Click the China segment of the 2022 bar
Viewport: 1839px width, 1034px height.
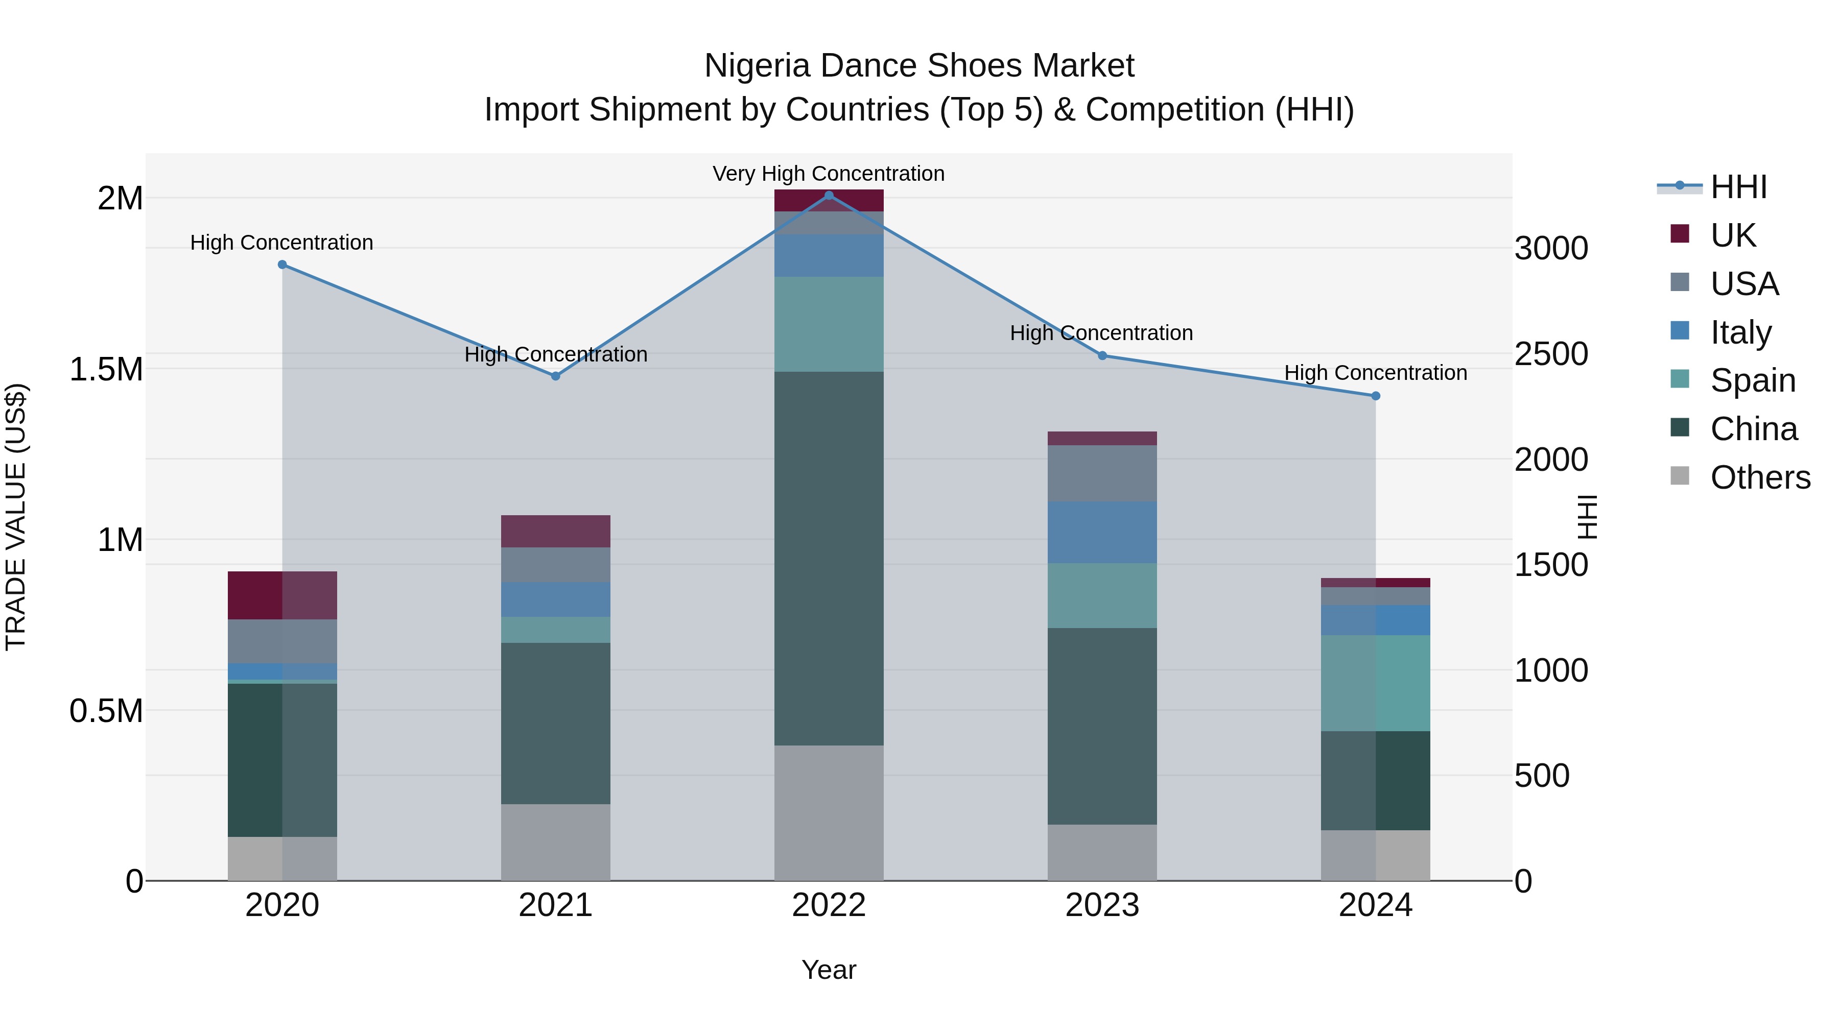[x=829, y=559]
